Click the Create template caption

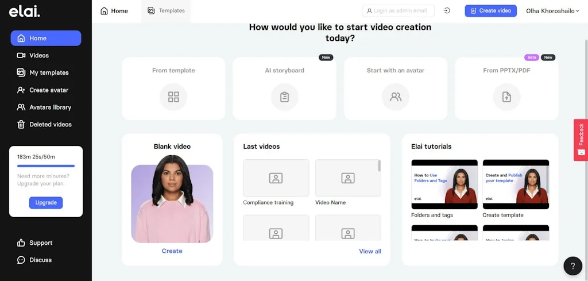point(503,215)
